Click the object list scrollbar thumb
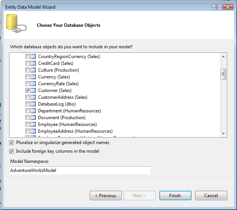237x210 pixels. coord(223,74)
